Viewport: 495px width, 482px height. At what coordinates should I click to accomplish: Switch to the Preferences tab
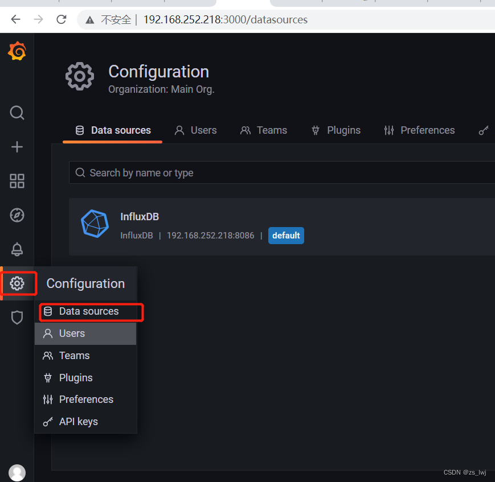(x=420, y=130)
